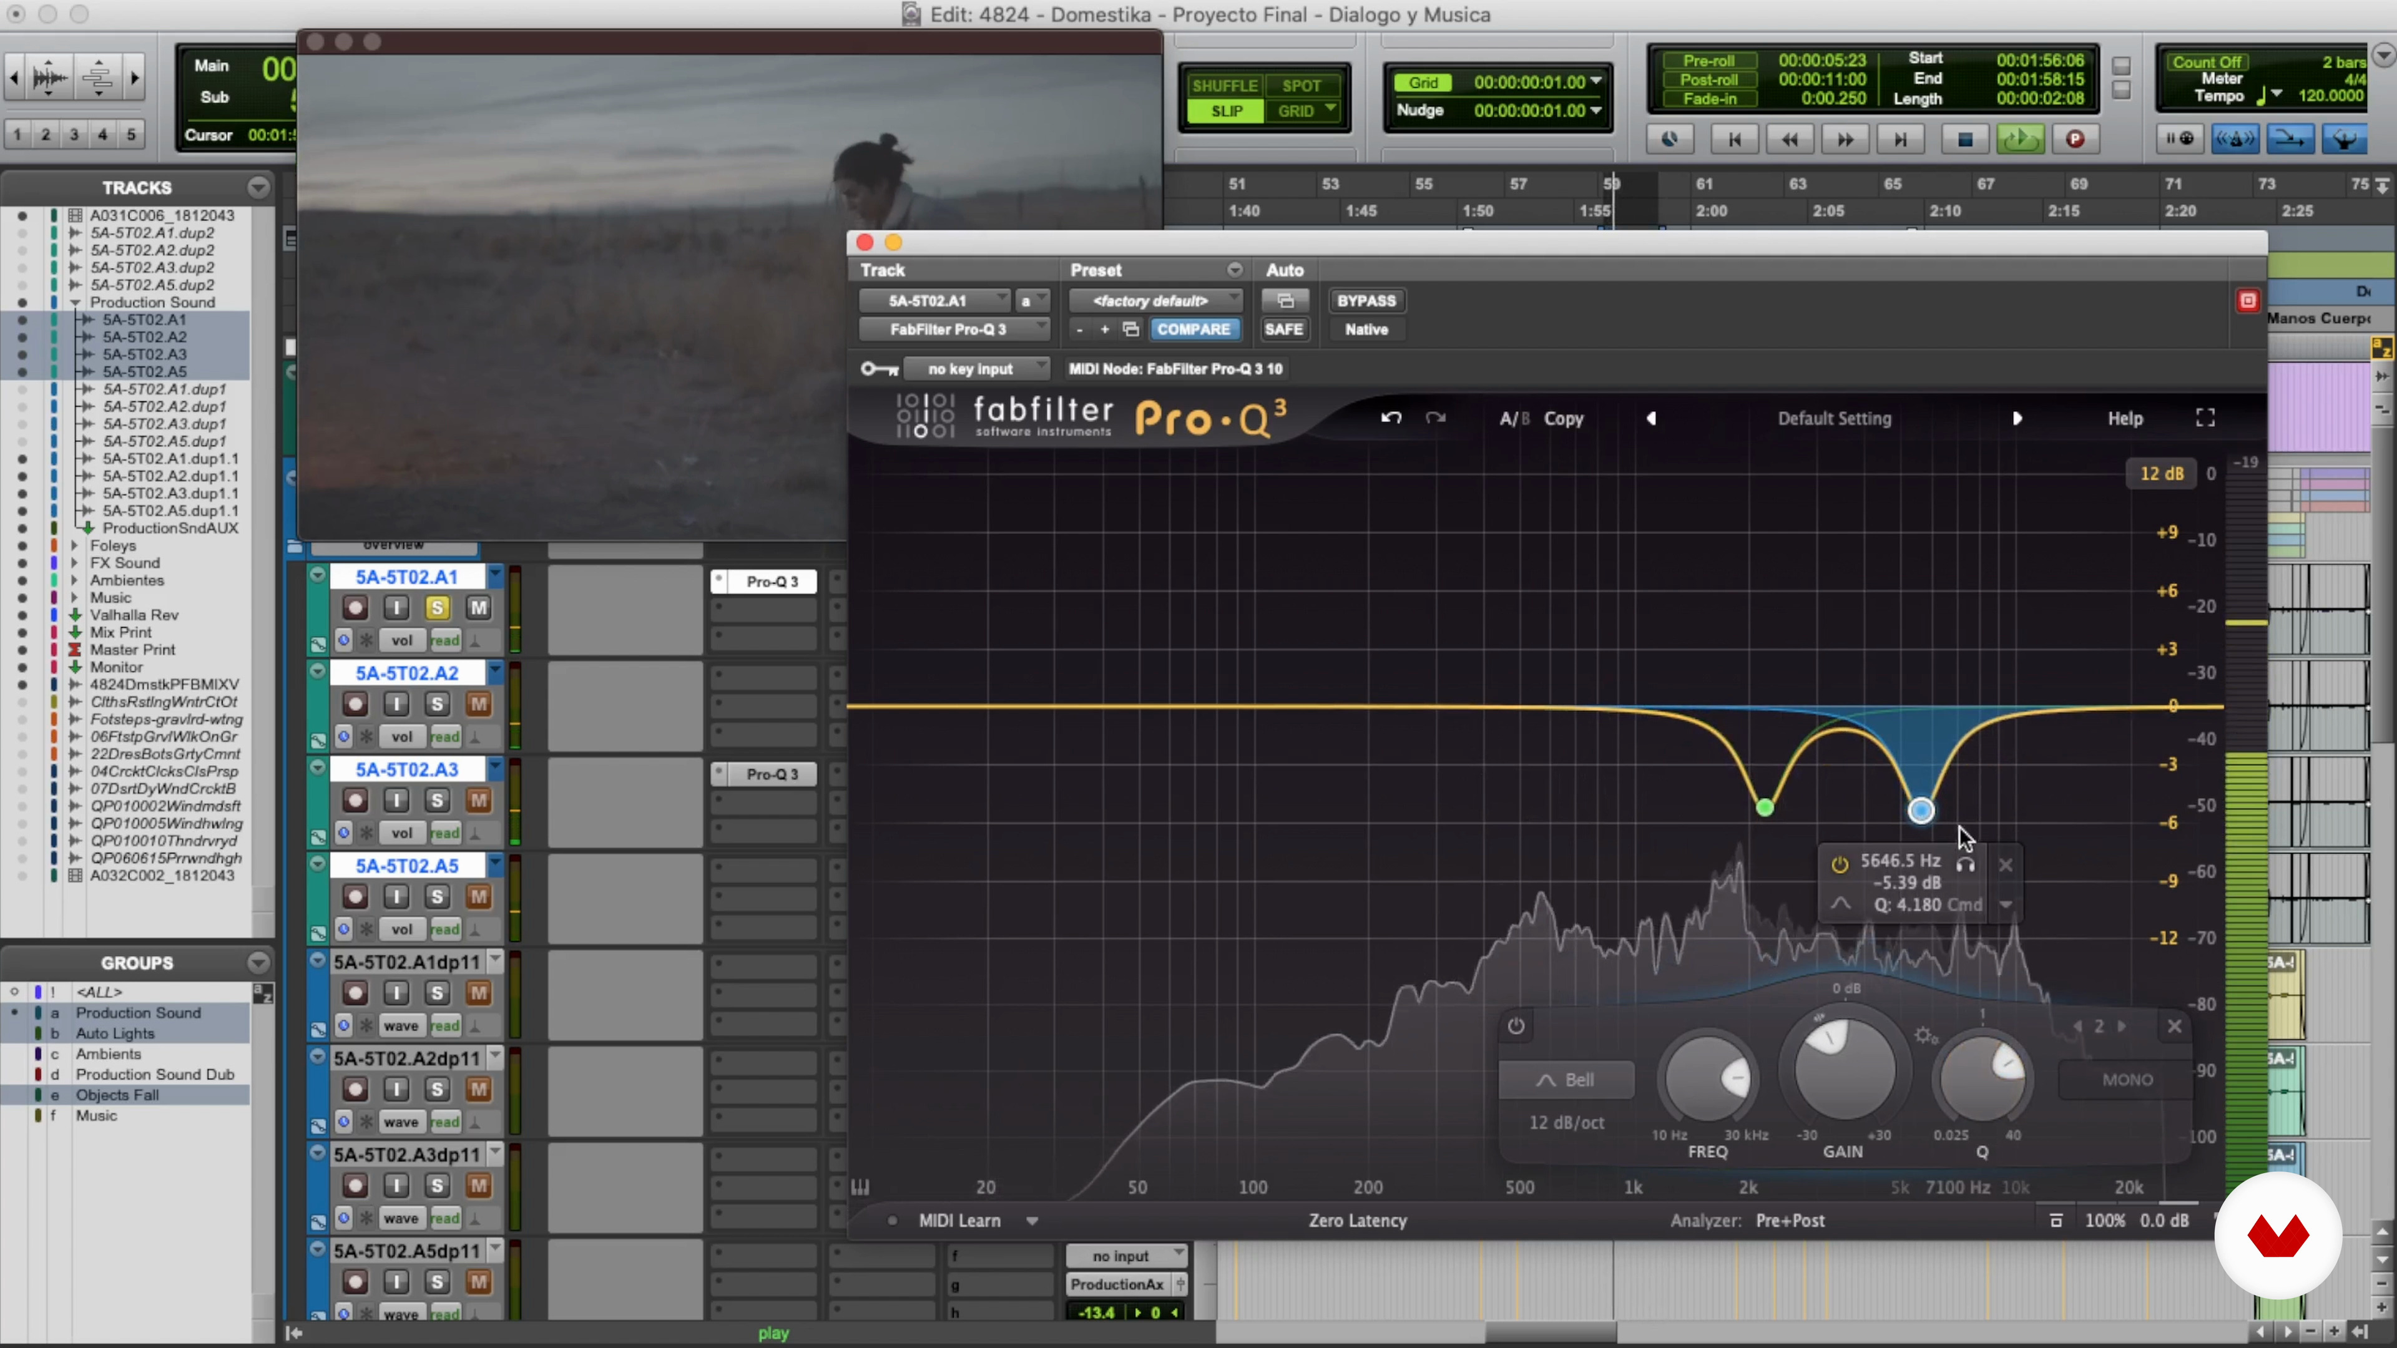Record-enable track 5A-5T02.A2

click(x=355, y=704)
